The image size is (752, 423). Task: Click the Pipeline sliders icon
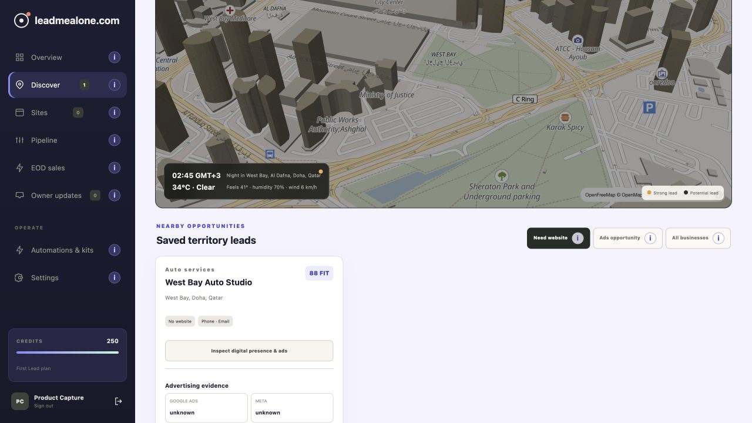(19, 140)
